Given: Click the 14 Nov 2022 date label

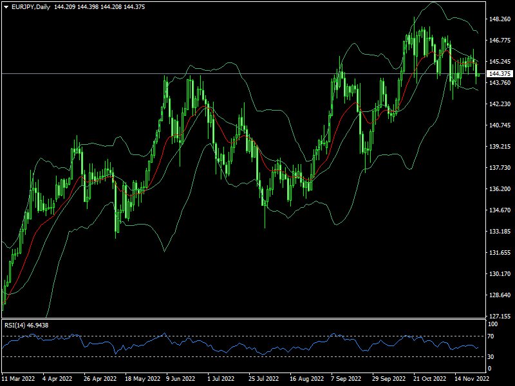Looking at the screenshot, I should pyautogui.click(x=472, y=379).
